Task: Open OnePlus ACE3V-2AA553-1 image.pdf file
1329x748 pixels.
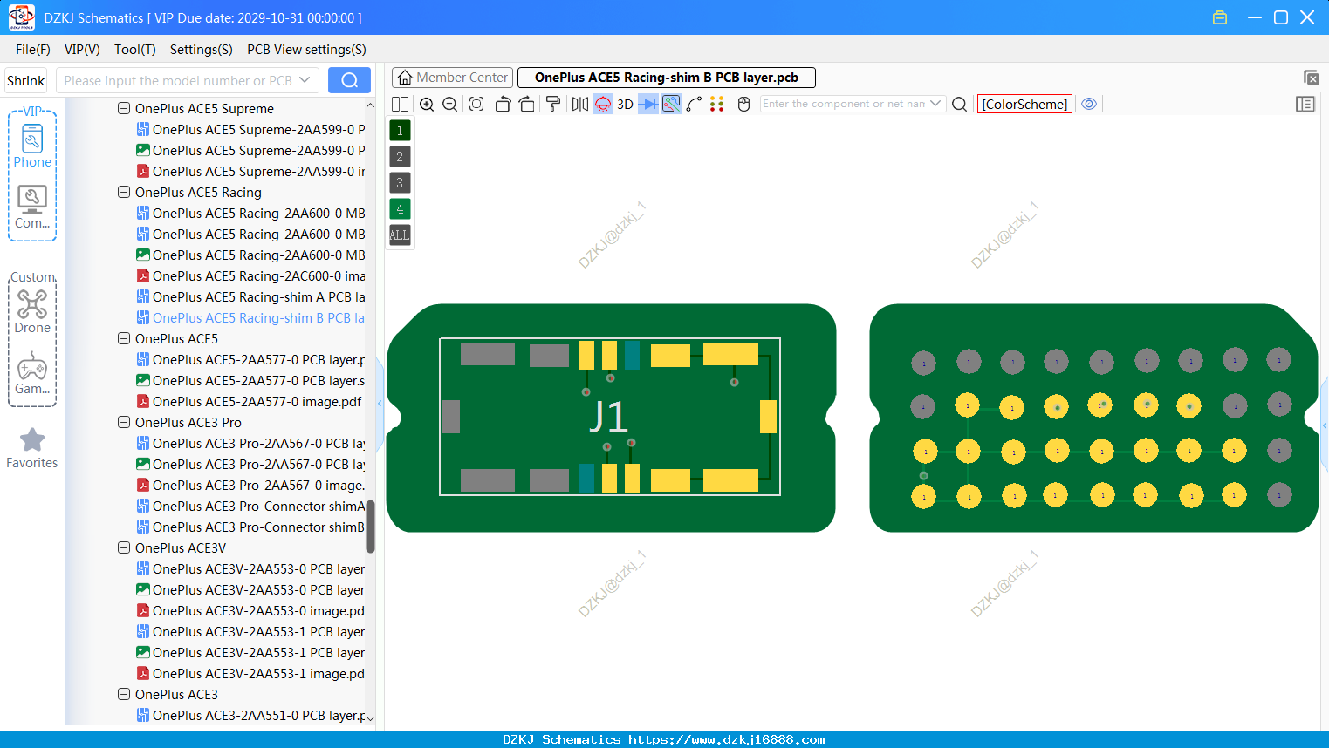Action: (250, 673)
